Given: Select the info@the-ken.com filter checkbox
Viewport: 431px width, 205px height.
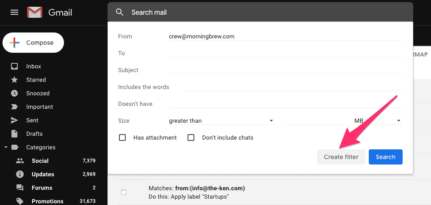Looking at the screenshot, I should 124,192.
